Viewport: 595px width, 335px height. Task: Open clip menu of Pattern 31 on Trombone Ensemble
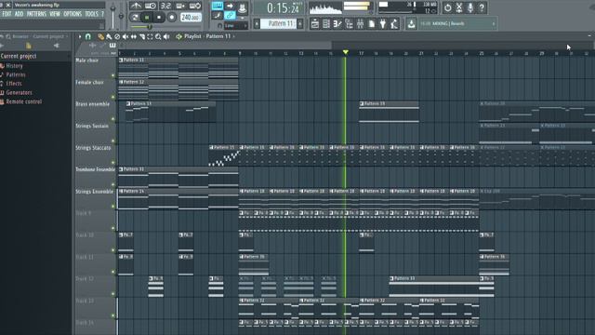click(x=121, y=169)
